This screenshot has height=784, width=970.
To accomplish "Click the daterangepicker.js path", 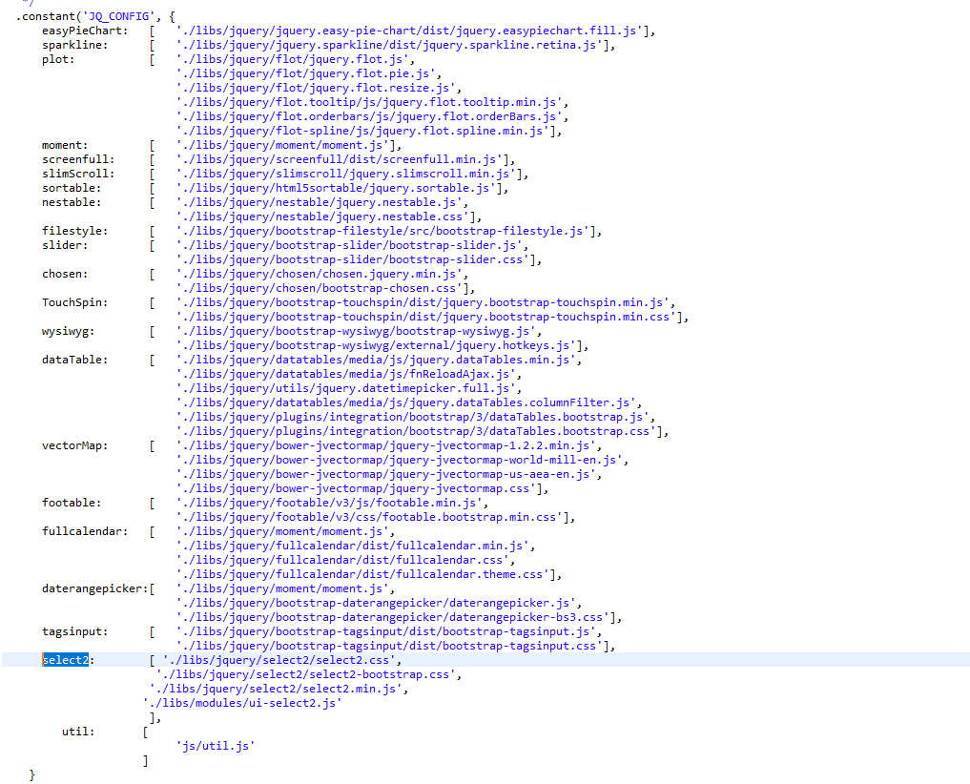I will click(376, 602).
